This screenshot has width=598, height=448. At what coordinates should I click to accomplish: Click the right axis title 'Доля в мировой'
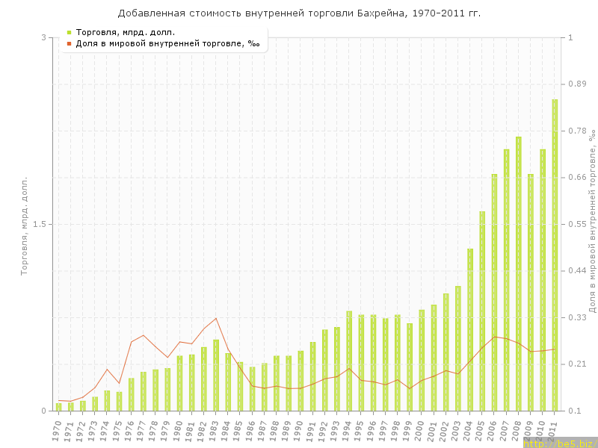[591, 223]
